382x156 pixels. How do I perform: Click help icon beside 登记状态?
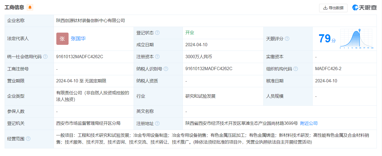(157, 33)
